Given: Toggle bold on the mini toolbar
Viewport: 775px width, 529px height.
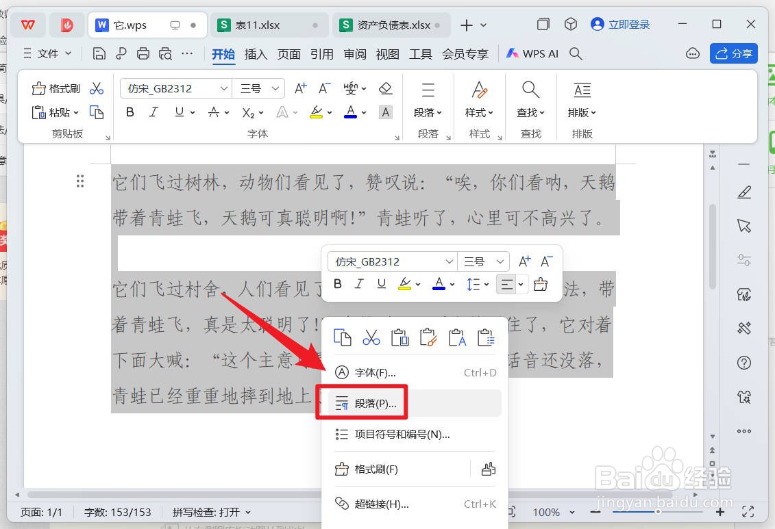Looking at the screenshot, I should [x=336, y=284].
